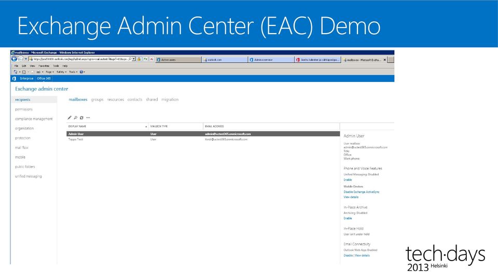
Task: Enable the In-Place Archive
Action: click(x=348, y=218)
